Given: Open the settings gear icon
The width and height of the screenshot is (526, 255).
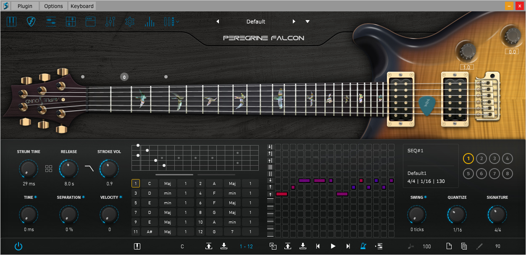Looking at the screenshot, I should click(130, 21).
